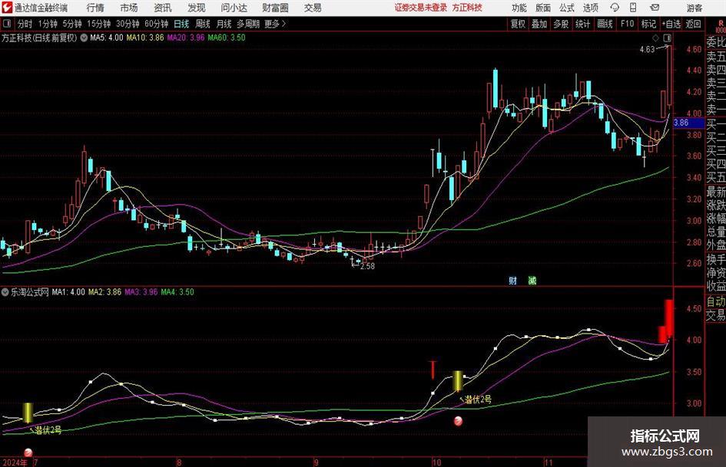Open the 发现 menu
Viewport: 726px width, 467px height.
click(197, 8)
